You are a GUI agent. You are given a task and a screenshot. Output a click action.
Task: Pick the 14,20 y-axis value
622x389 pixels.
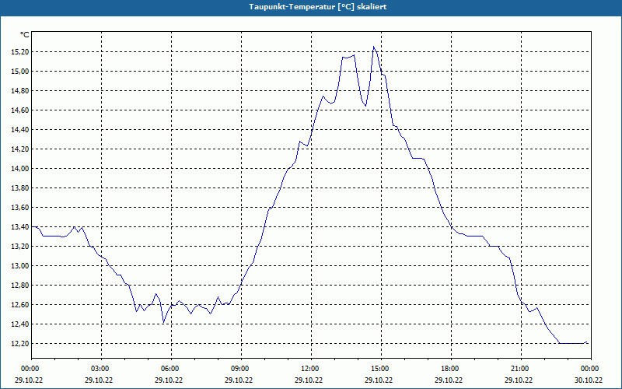point(20,149)
